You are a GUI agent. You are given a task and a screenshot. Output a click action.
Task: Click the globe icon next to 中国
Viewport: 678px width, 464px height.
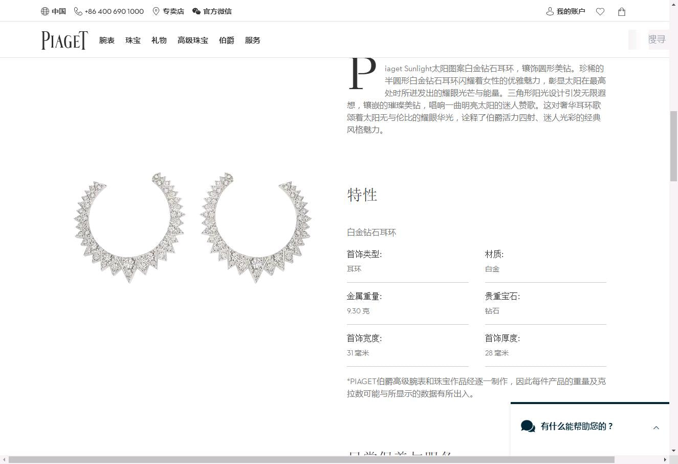point(45,11)
